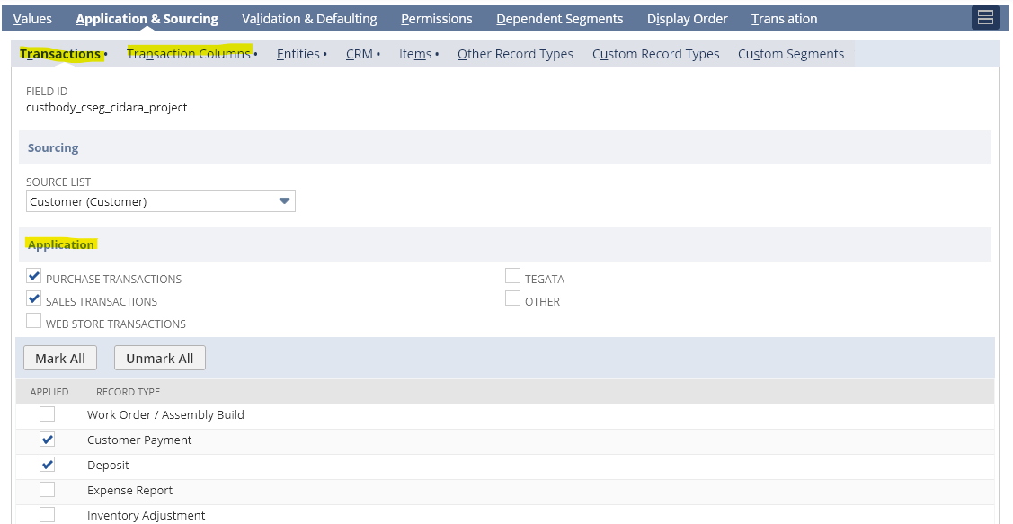Check Inventory Adjustment applied checkbox
Image resolution: width=1013 pixels, height=524 pixels.
(x=47, y=514)
